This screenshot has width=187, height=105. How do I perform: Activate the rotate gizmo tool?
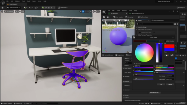click(86, 11)
